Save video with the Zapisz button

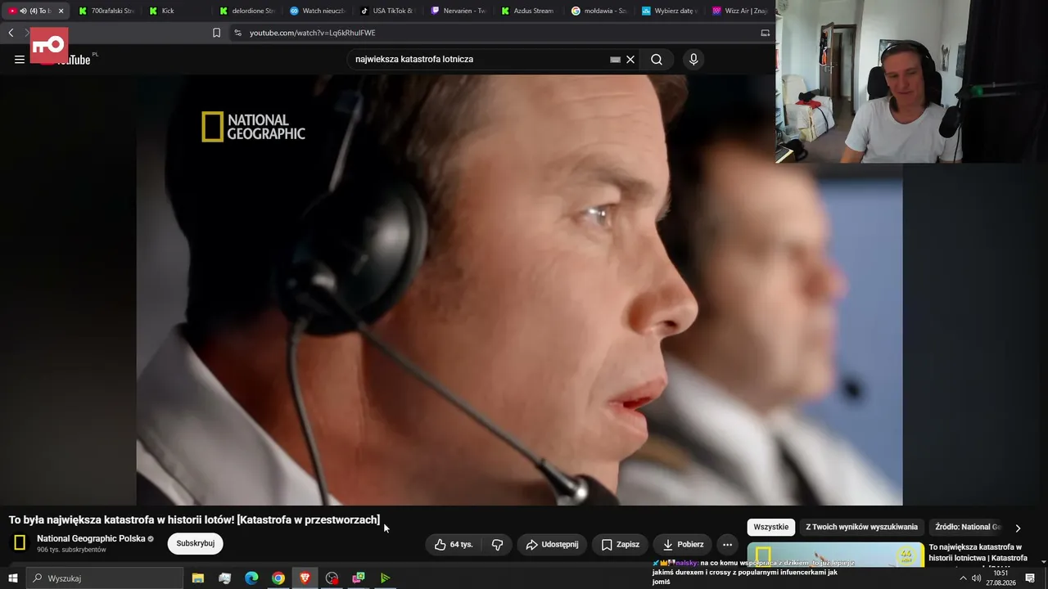[620, 545]
